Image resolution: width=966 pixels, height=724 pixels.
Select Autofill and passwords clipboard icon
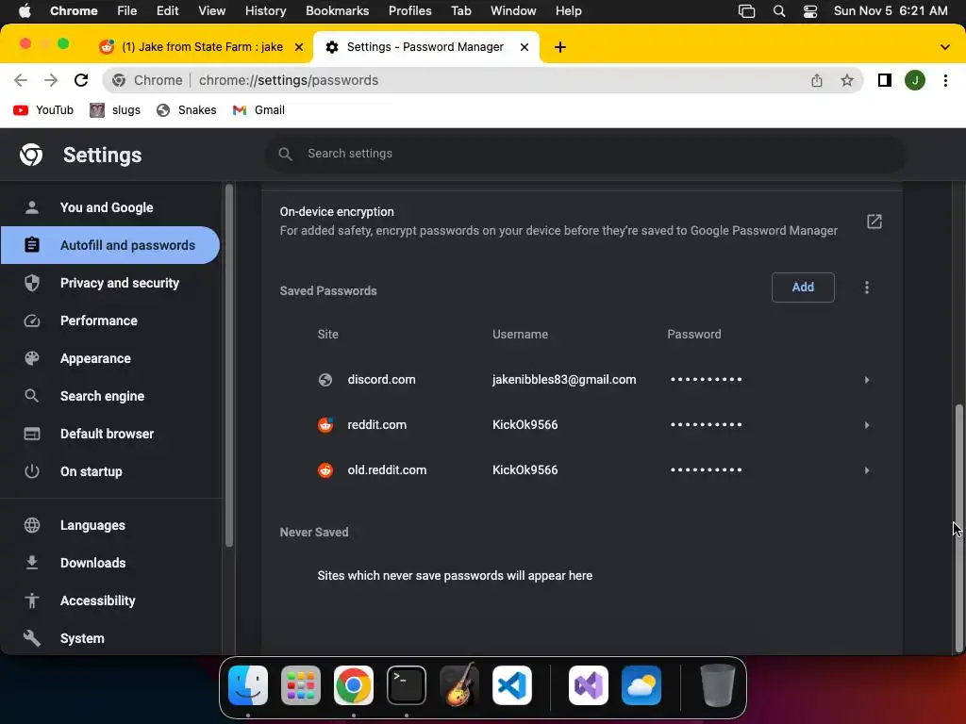tap(32, 245)
